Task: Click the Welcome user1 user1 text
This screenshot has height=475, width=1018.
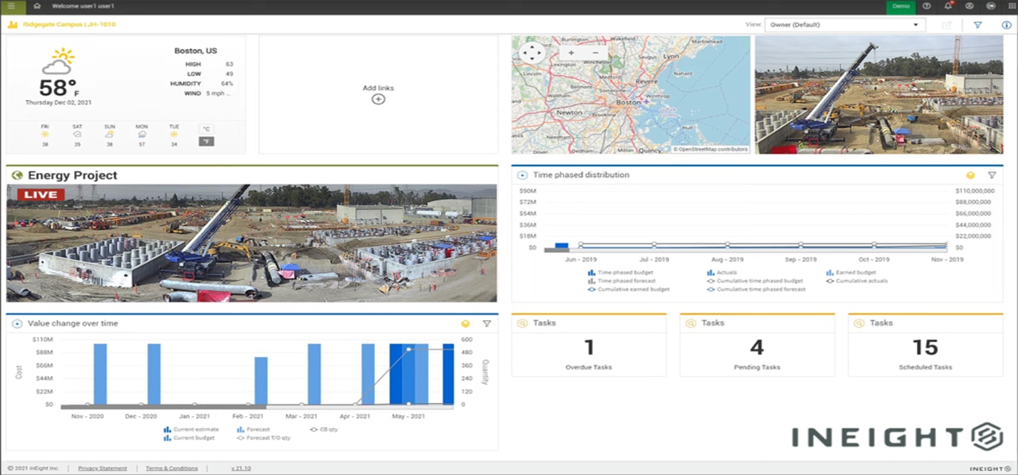Action: click(x=83, y=6)
